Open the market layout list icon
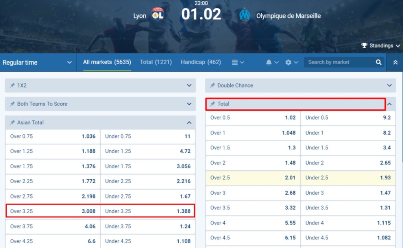 point(235,62)
